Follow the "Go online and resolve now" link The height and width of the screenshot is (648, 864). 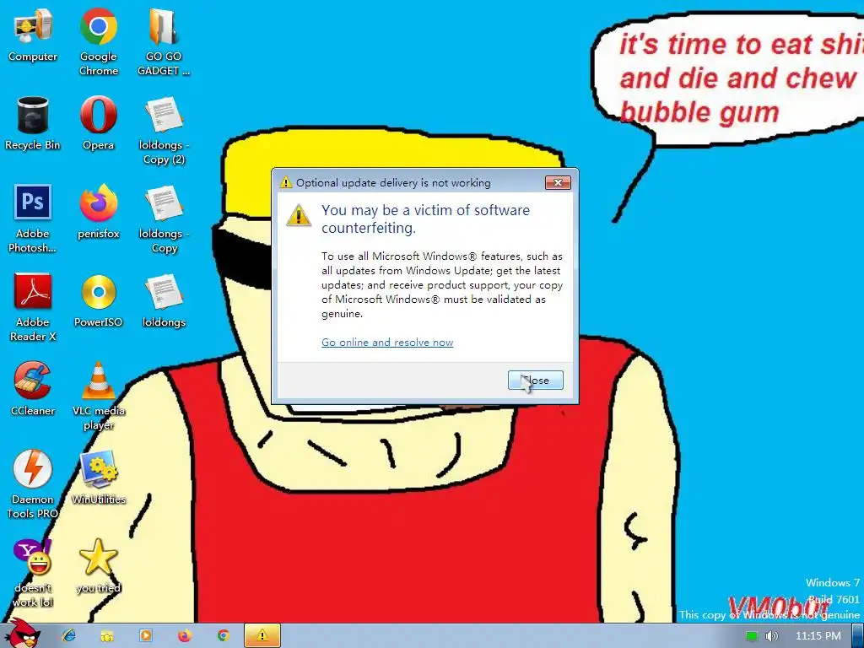pyautogui.click(x=387, y=343)
